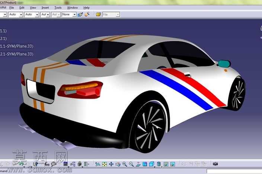Viewport: 262px width, 174px height.
Task: Click the equivalent dimensions icon right of the padlock
Action: [86, 164]
